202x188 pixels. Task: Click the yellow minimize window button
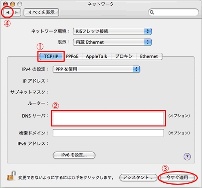(x=13, y=4)
